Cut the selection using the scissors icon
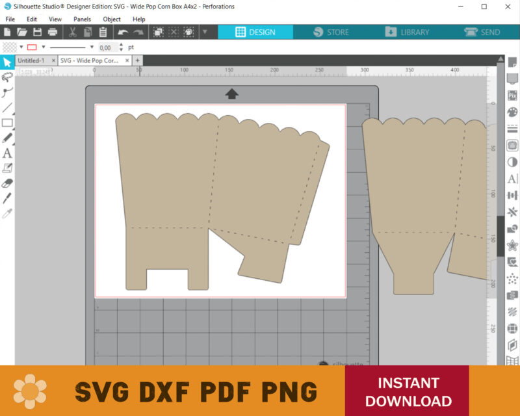The width and height of the screenshot is (520, 416). coord(72,32)
